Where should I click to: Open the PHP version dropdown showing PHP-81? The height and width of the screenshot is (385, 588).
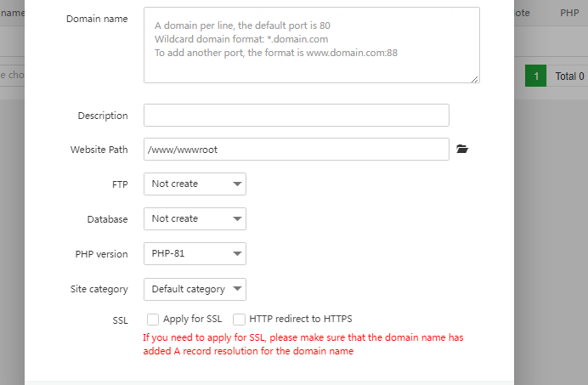click(x=195, y=253)
